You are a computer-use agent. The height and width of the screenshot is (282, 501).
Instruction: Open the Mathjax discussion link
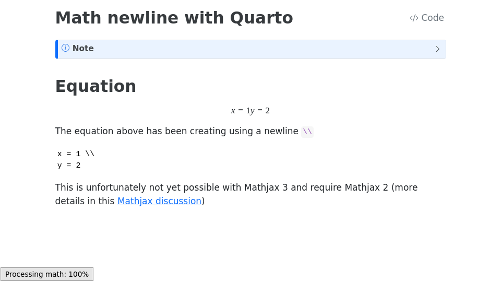point(159,201)
